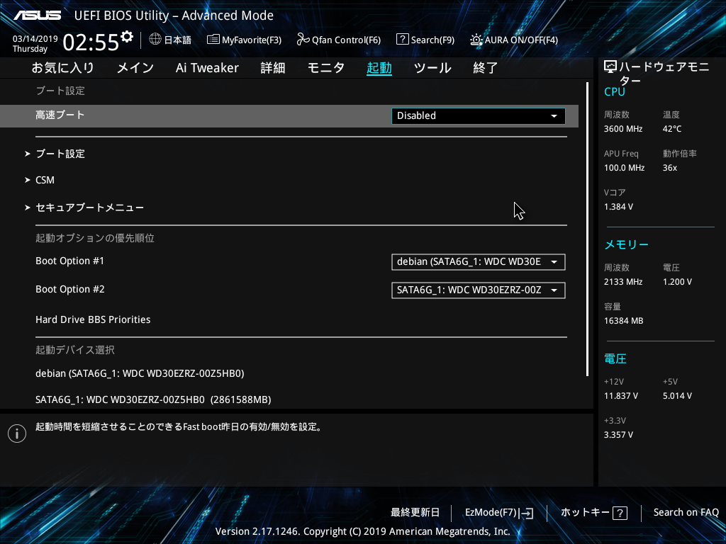The image size is (726, 544).
Task: Click the hotkey question mark box icon
Action: click(620, 513)
